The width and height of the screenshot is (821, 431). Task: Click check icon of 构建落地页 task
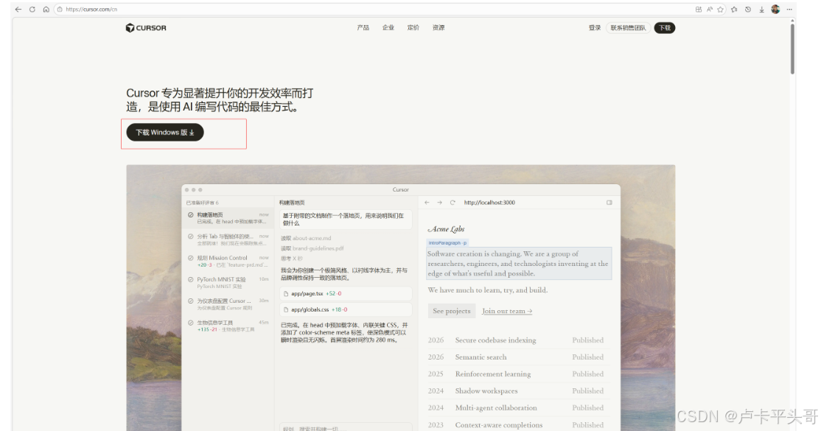pyautogui.click(x=191, y=214)
